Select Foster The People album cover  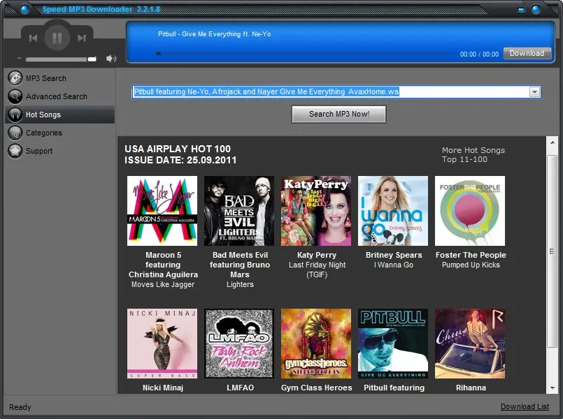[470, 211]
